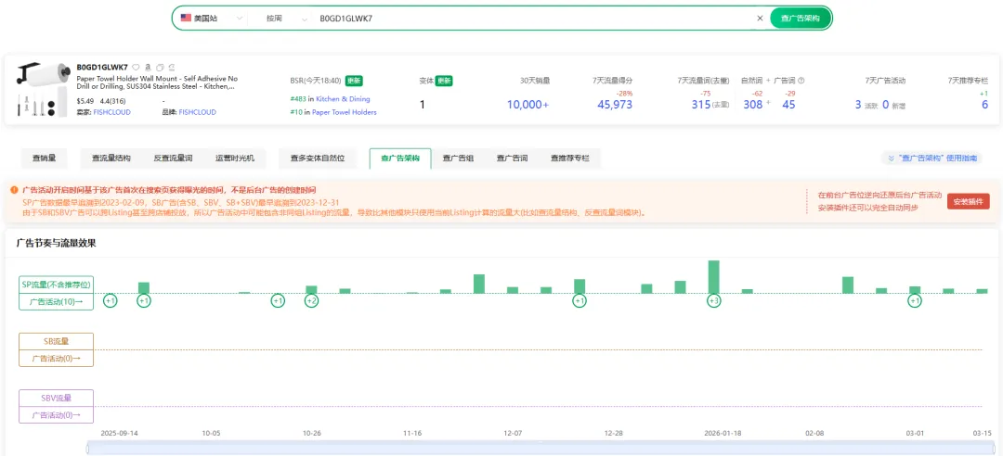
Task: Switch to the 查销量 tab
Action: tap(45, 158)
